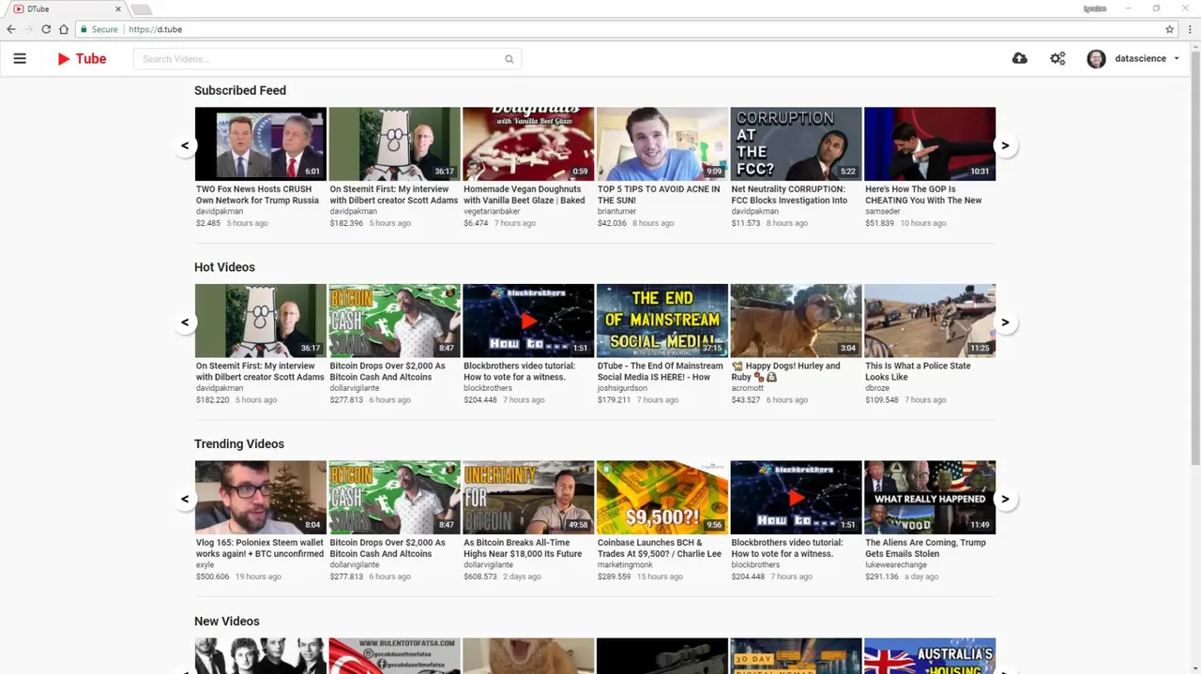Image resolution: width=1201 pixels, height=674 pixels.
Task: Click the Hot Videos heading
Action: (224, 267)
